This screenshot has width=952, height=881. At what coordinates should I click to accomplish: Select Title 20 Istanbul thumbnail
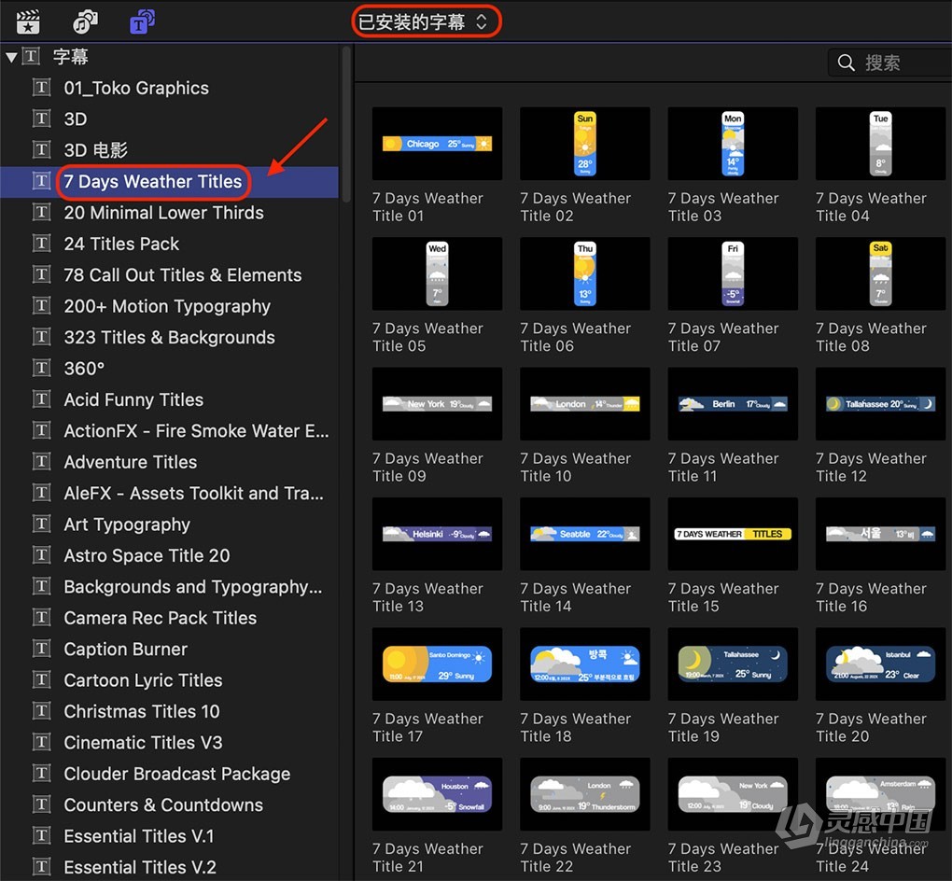880,664
